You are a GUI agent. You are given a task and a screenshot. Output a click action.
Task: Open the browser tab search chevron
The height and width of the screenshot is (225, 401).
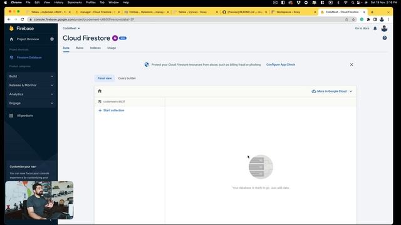point(388,12)
